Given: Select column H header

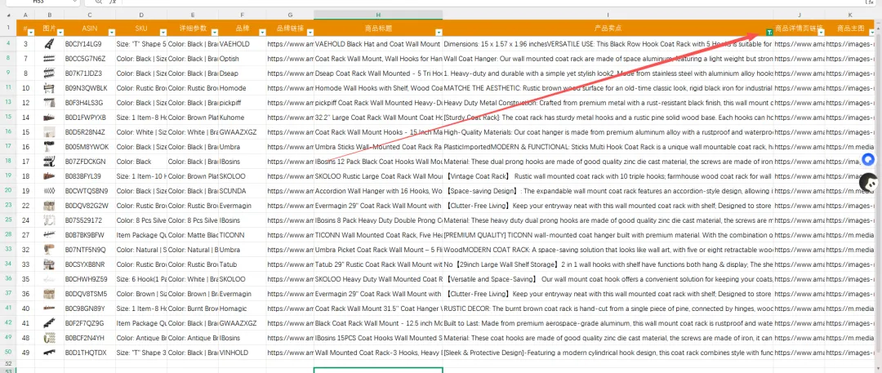Looking at the screenshot, I should pyautogui.click(x=378, y=14).
